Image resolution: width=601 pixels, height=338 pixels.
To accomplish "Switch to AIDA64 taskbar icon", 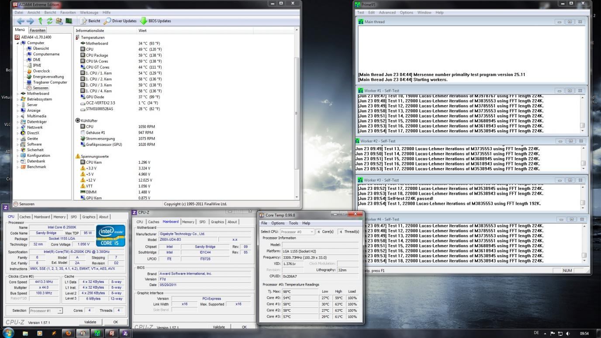I will coord(111,333).
